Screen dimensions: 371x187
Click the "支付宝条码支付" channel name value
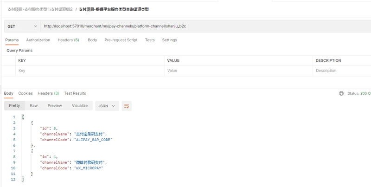click(x=90, y=134)
